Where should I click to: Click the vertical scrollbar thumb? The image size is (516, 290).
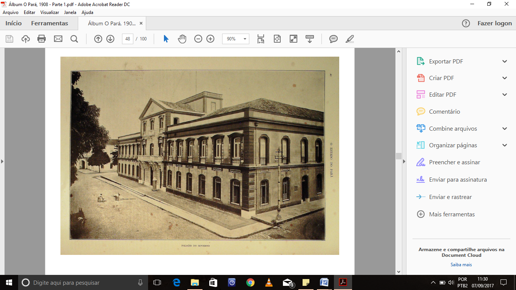pyautogui.click(x=399, y=156)
